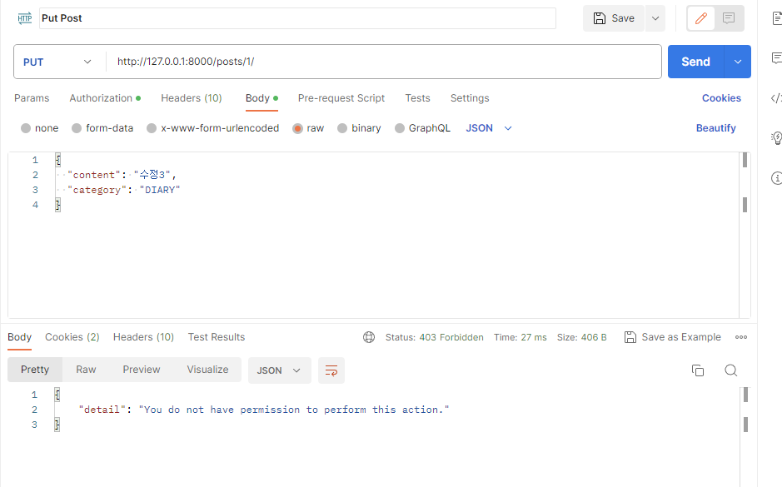Search the response with magnifier icon
Viewport: 782px width, 487px height.
[730, 370]
